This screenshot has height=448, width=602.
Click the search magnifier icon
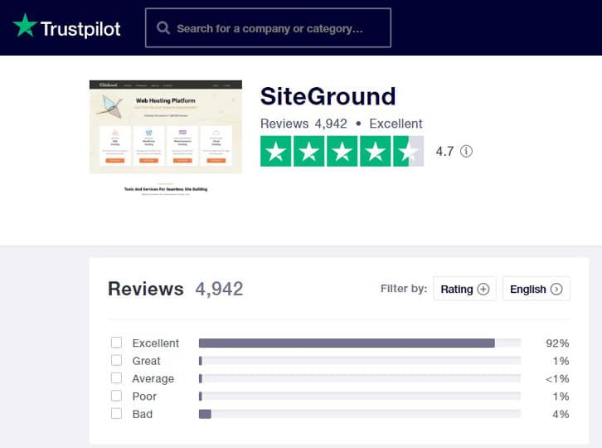(x=163, y=28)
